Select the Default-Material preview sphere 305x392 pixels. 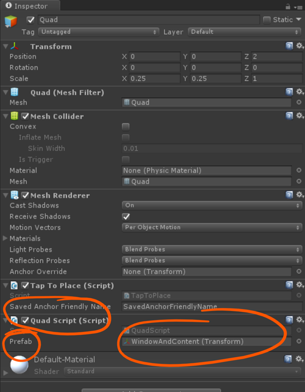pyautogui.click(x=19, y=364)
